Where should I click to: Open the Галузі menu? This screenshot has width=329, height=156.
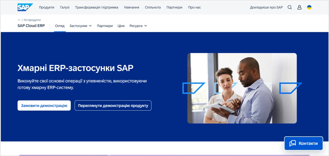tap(65, 7)
